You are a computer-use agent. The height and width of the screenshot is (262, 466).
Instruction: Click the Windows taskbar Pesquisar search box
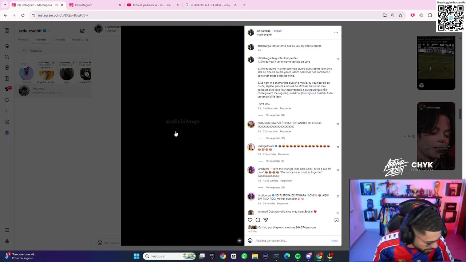[169, 256]
